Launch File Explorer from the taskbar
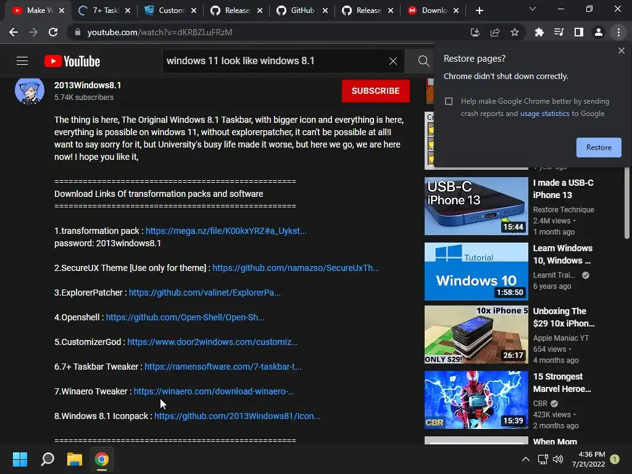Image resolution: width=632 pixels, height=474 pixels. click(75, 459)
